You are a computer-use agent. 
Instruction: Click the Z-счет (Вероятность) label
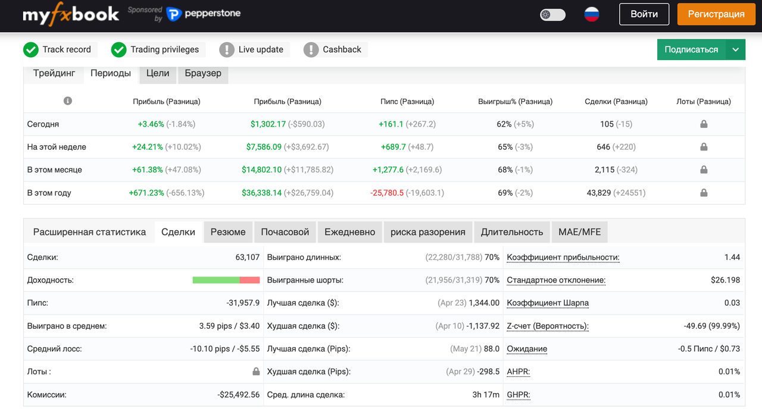(548, 326)
